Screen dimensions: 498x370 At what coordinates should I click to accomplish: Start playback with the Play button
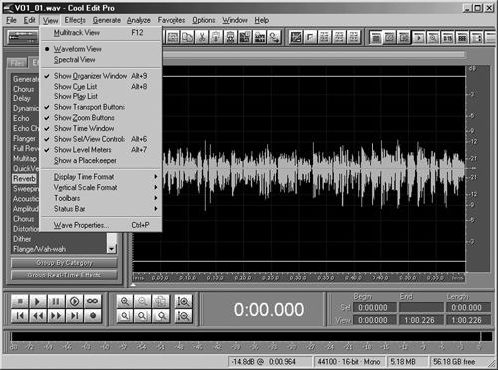(x=38, y=301)
